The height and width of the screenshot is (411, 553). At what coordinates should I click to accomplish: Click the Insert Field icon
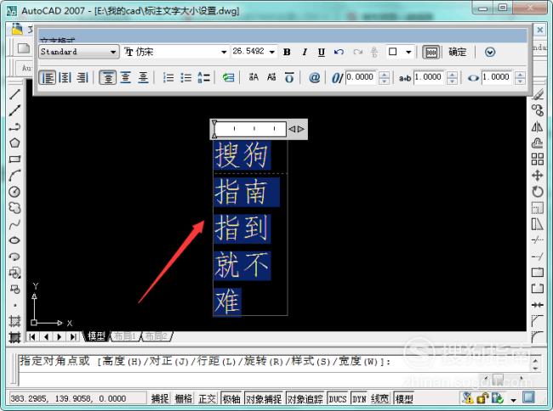[228, 77]
